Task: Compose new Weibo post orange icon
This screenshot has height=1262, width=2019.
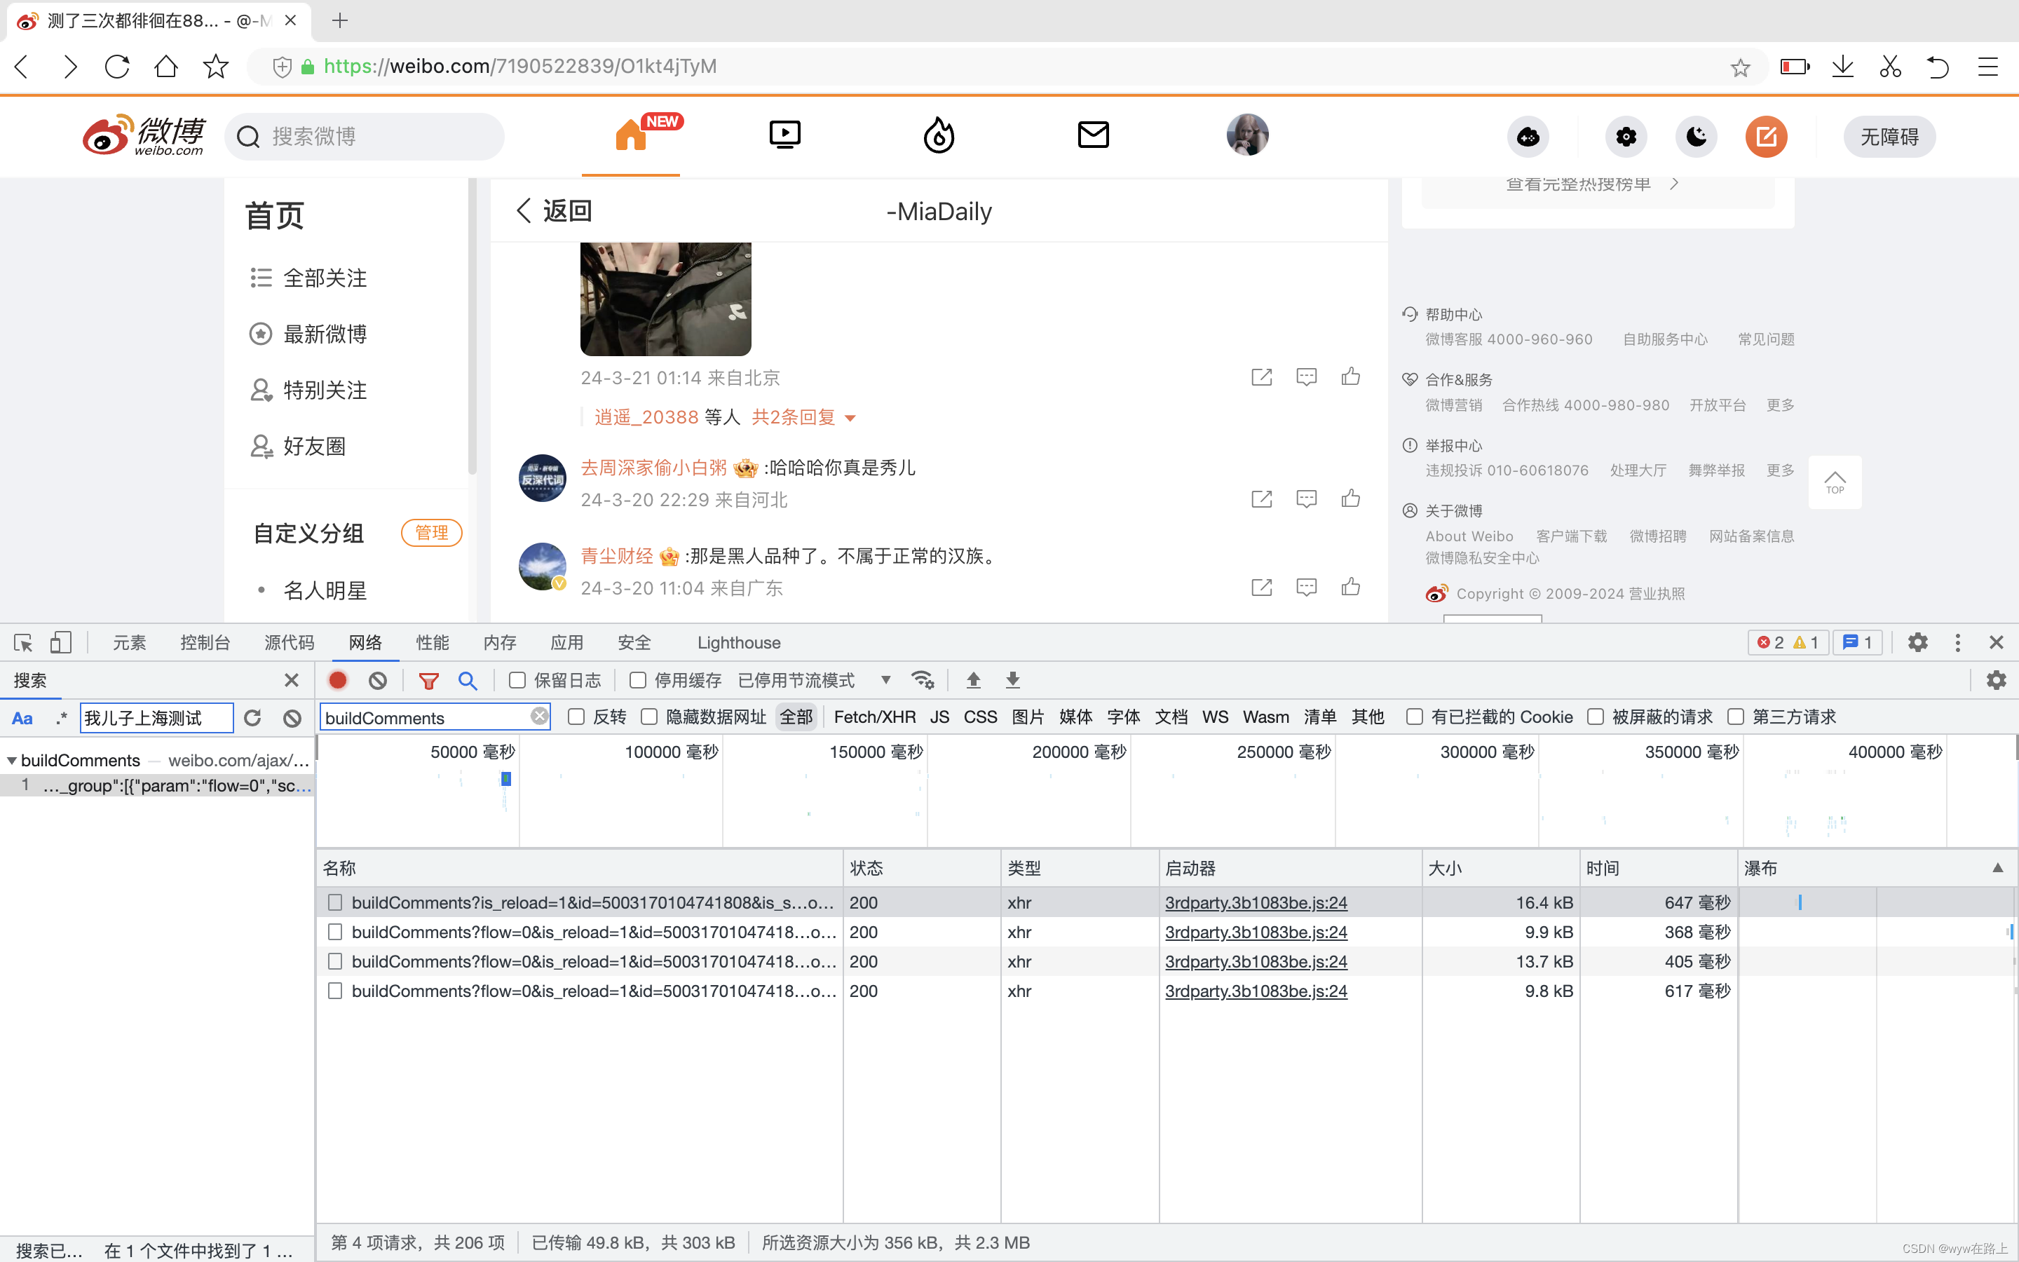Action: (1766, 137)
